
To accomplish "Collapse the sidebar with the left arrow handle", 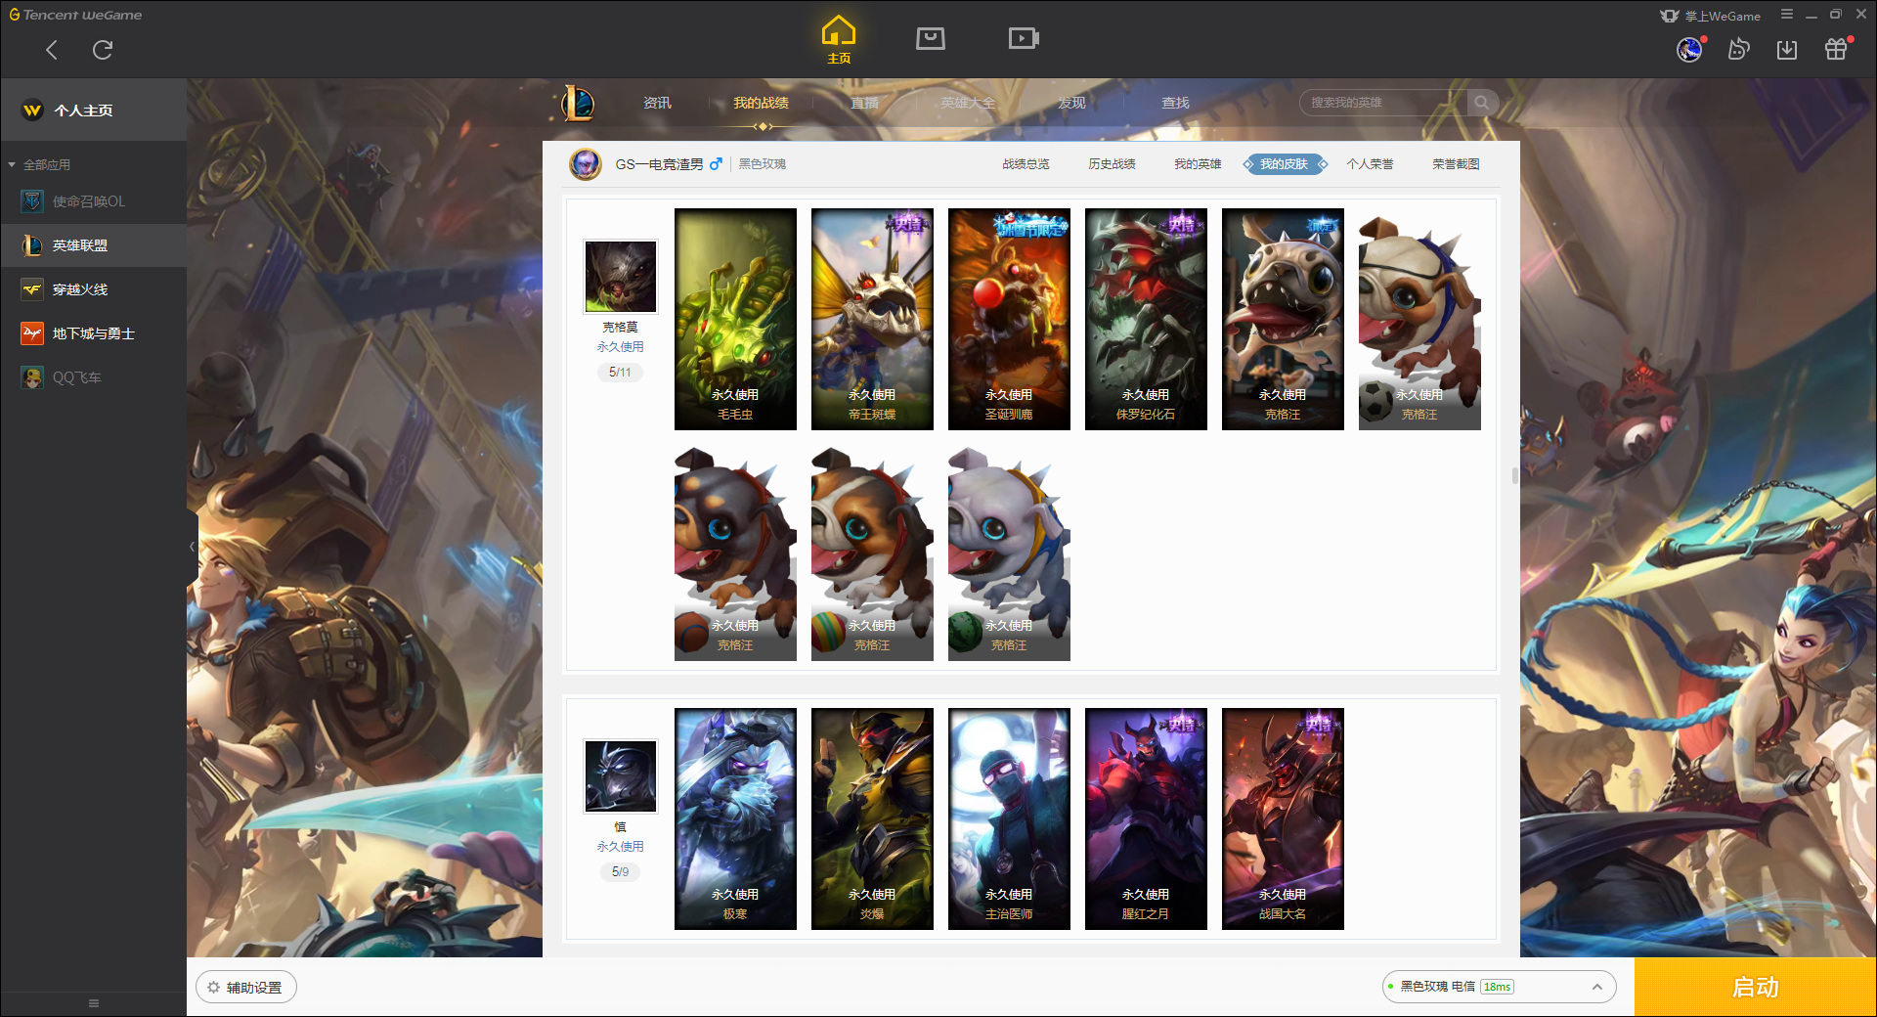I will pos(193,547).
